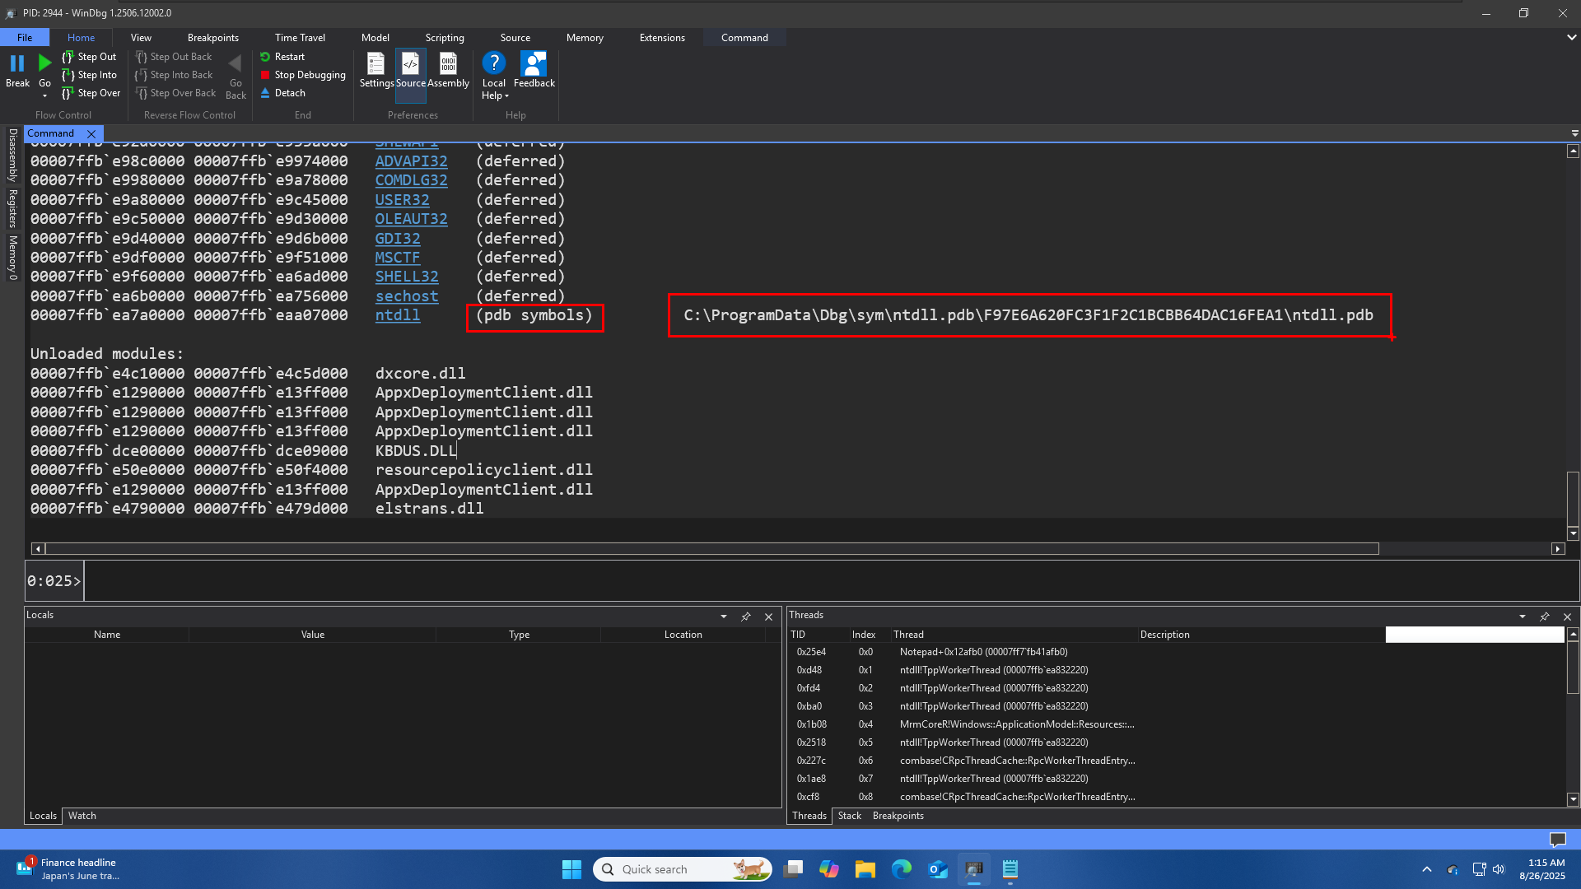Screen dimensions: 1581x889
Task: Click the Step Over icon
Action: (x=68, y=94)
